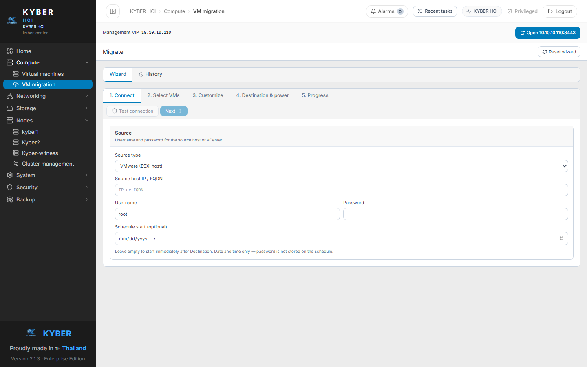Open node Kyber2
Screen dimensions: 587x367
48,142
